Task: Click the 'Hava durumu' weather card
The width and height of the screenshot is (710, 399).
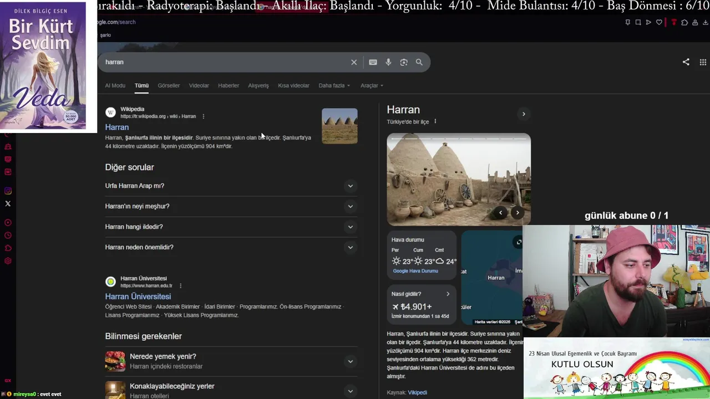Action: pyautogui.click(x=422, y=255)
